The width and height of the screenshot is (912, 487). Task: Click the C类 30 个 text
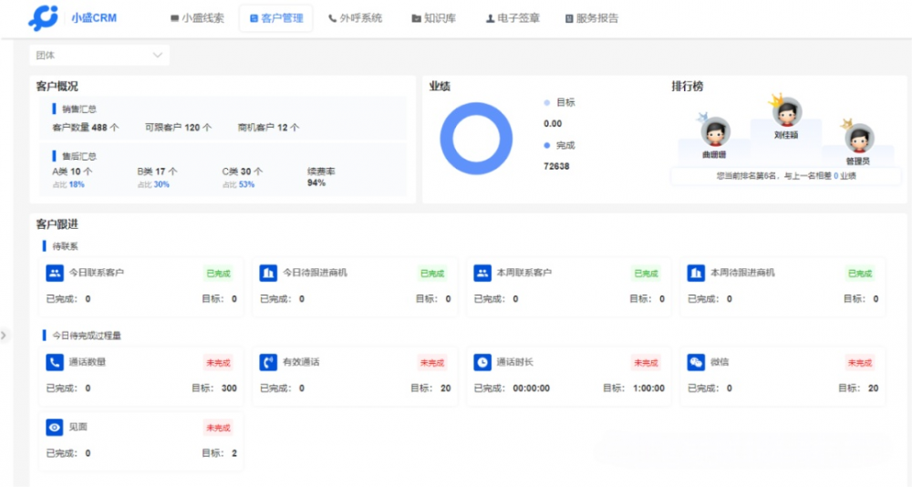[243, 171]
